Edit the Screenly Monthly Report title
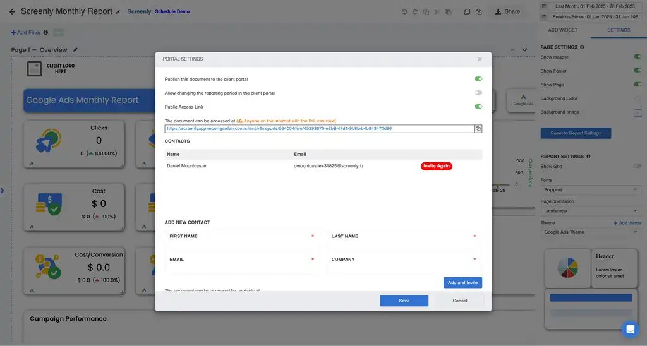The height and width of the screenshot is (346, 647). (118, 12)
